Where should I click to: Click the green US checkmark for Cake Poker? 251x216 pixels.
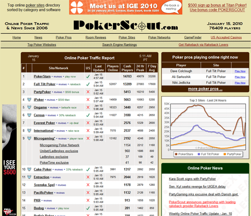click(x=88, y=169)
